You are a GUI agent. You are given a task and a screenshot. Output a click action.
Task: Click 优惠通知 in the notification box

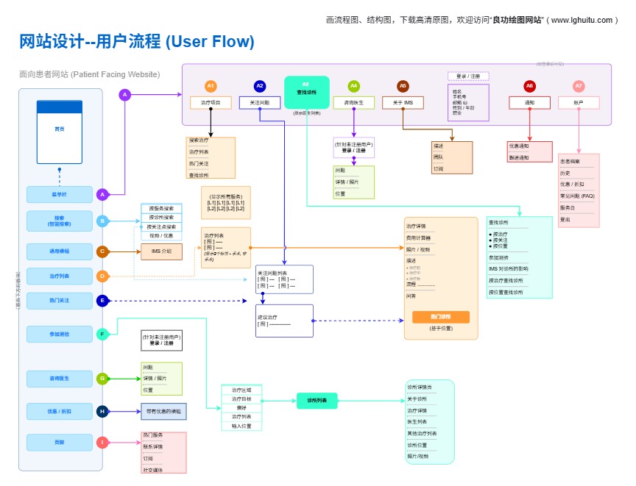(x=519, y=146)
